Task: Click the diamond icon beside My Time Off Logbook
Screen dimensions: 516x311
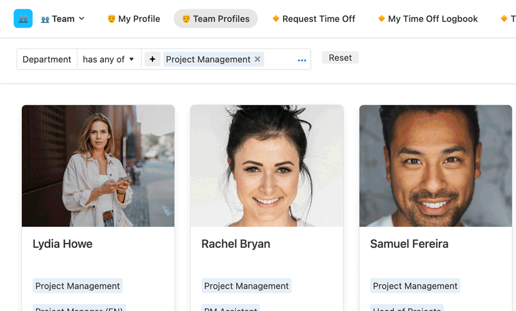Action: (381, 19)
